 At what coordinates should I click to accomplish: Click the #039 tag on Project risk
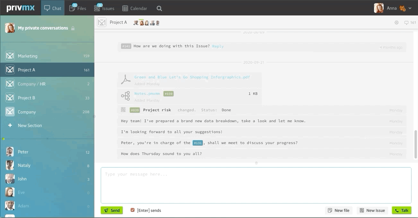(135, 110)
